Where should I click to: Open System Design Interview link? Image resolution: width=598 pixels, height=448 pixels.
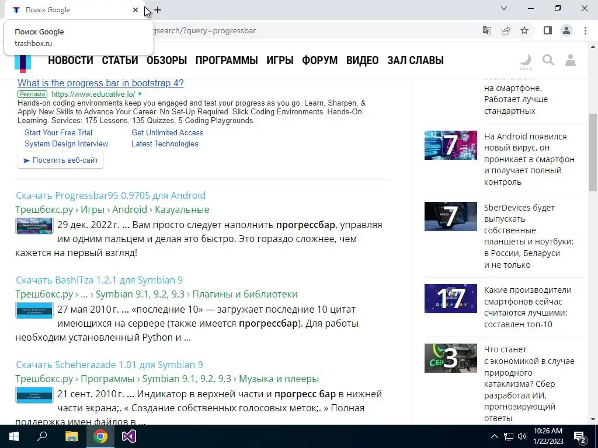point(67,143)
